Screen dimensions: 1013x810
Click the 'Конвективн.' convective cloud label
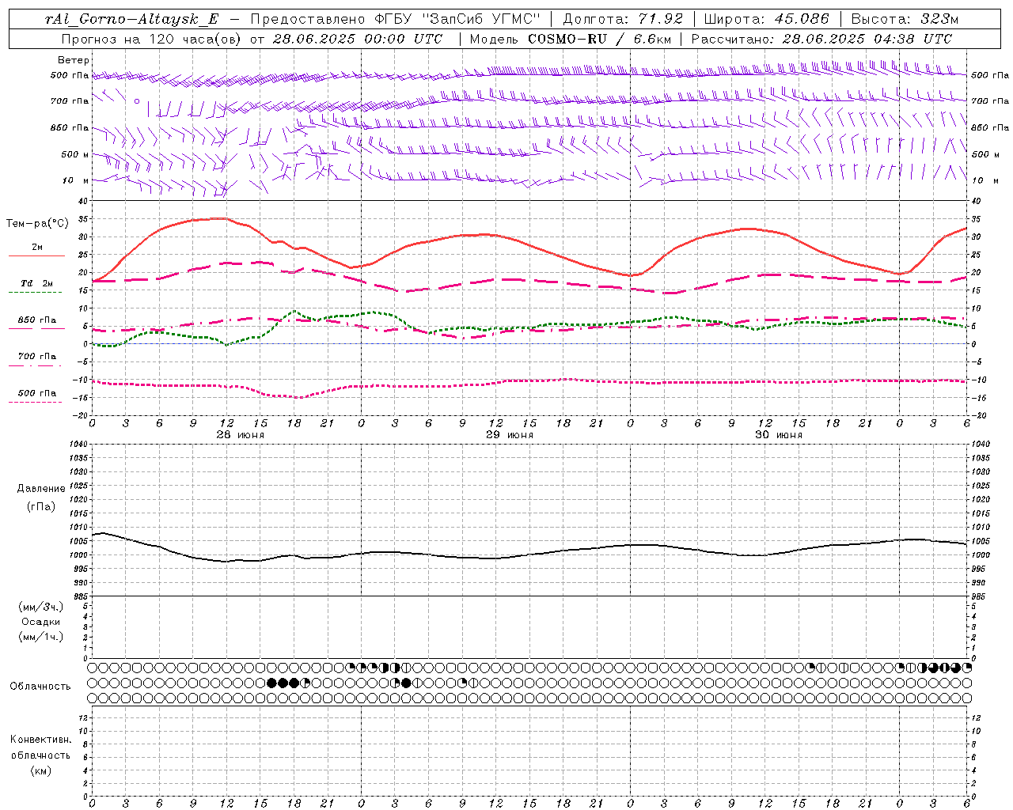point(40,740)
